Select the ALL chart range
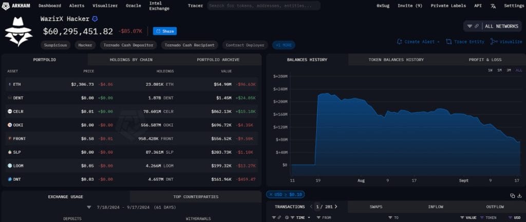Image resolution: width=526 pixels, height=222 pixels. click(519, 70)
